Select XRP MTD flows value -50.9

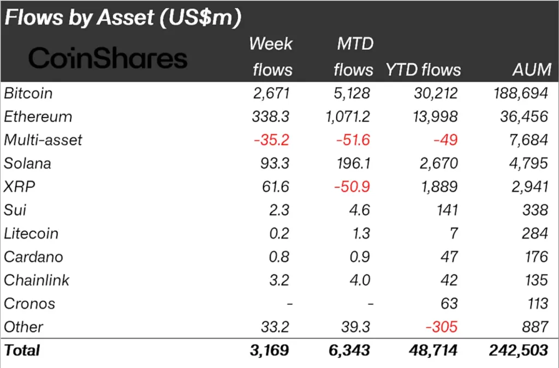pyautogui.click(x=352, y=186)
